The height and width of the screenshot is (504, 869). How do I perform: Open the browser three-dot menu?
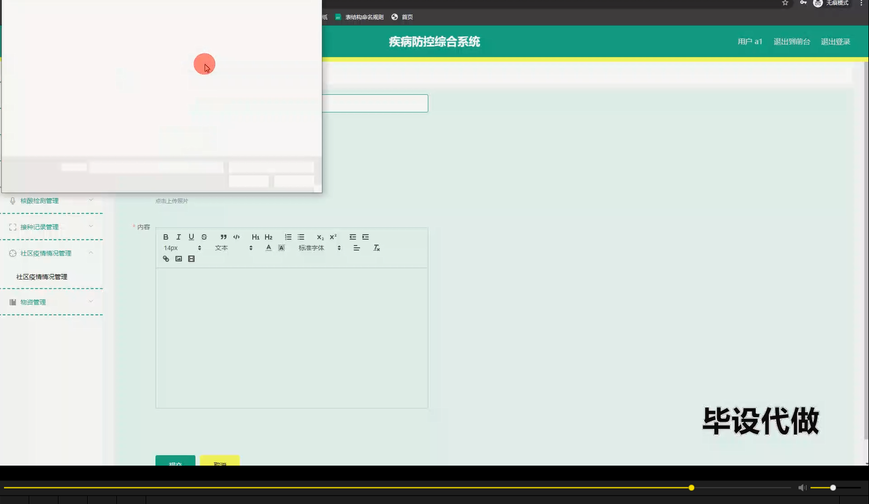tap(861, 3)
